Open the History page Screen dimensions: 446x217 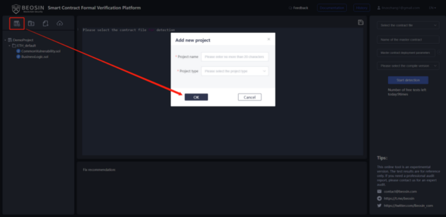(361, 8)
